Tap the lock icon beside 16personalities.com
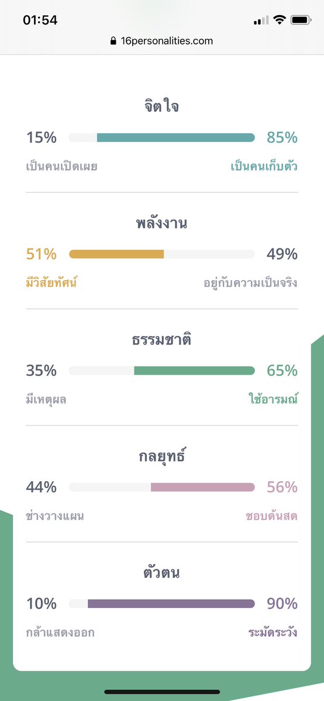The image size is (324, 701). pos(113,41)
